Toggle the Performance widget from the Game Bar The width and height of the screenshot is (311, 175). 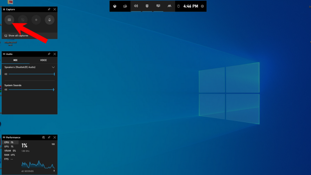tap(158, 6)
